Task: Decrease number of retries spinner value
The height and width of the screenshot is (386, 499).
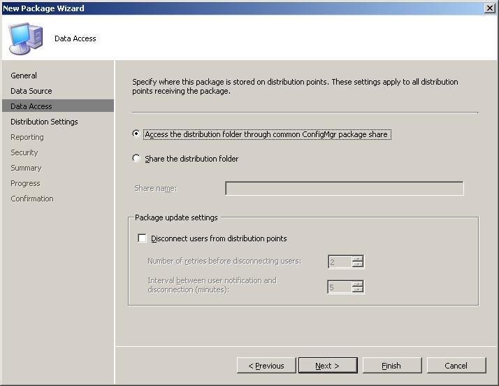Action: pos(358,264)
